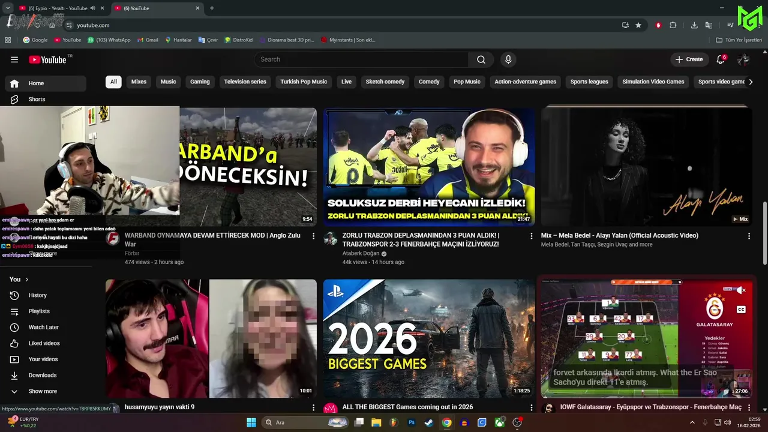
Task: Open Photoshop from the taskbar
Action: (x=412, y=422)
